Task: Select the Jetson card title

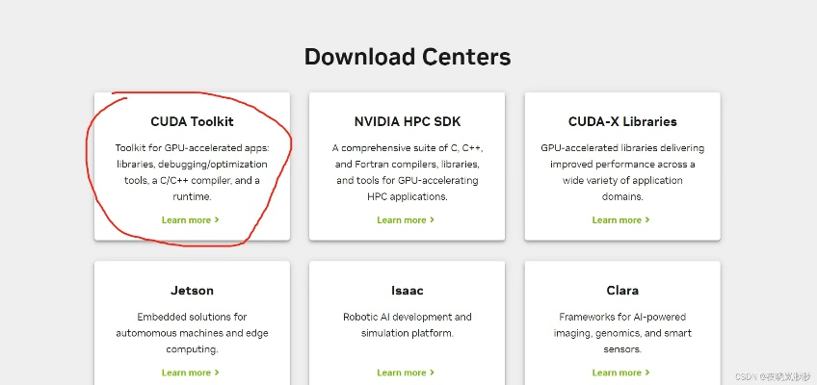Action: (192, 291)
